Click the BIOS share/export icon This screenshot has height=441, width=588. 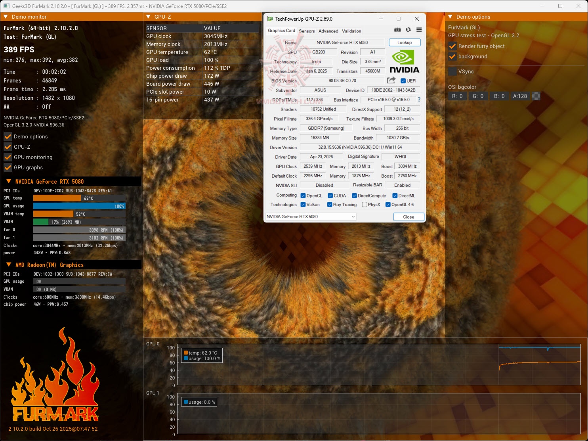[x=391, y=81]
